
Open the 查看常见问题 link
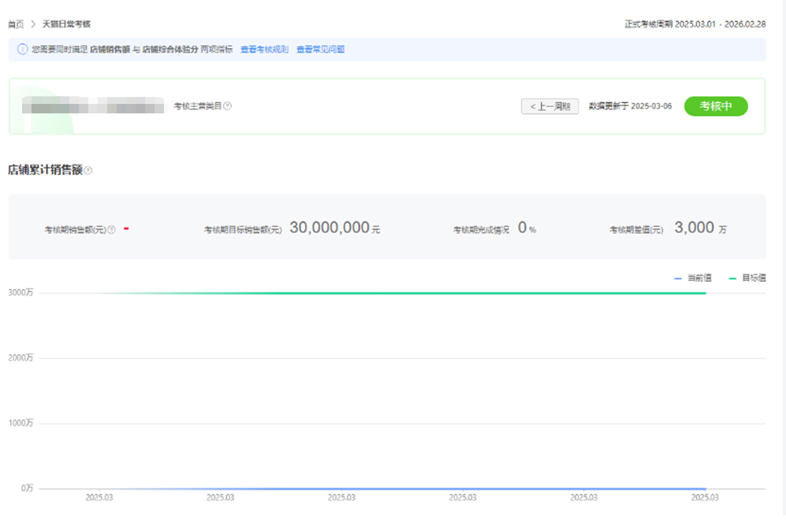tap(320, 50)
